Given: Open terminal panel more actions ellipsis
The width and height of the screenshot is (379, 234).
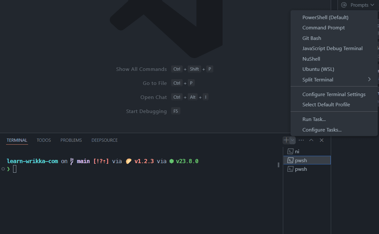Looking at the screenshot, I should pyautogui.click(x=301, y=140).
